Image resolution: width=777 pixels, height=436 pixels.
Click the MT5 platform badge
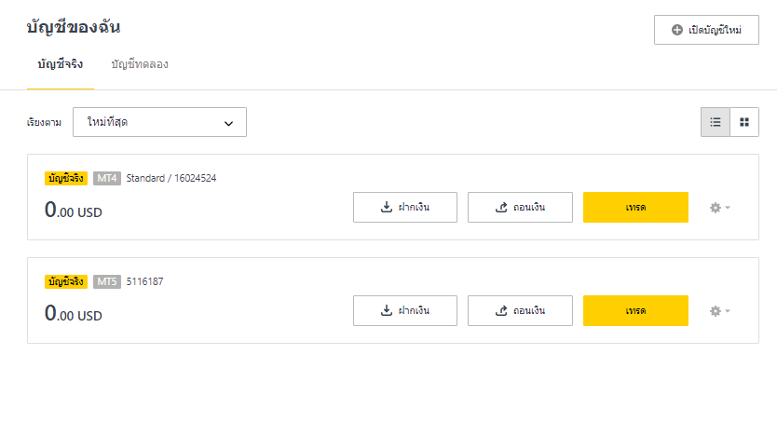tap(107, 282)
